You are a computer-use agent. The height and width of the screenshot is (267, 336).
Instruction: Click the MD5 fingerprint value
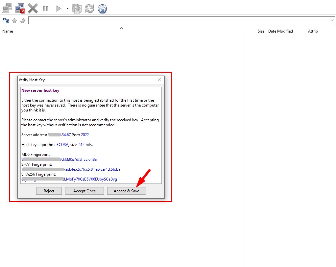[59, 159]
